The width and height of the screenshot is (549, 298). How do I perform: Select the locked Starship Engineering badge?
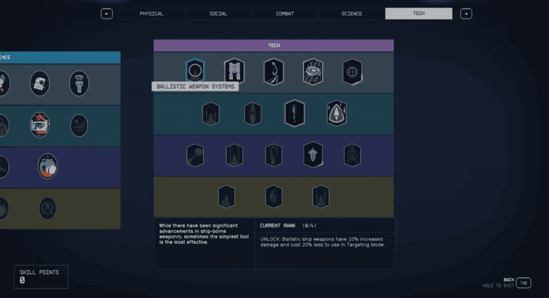pyautogui.click(x=352, y=156)
